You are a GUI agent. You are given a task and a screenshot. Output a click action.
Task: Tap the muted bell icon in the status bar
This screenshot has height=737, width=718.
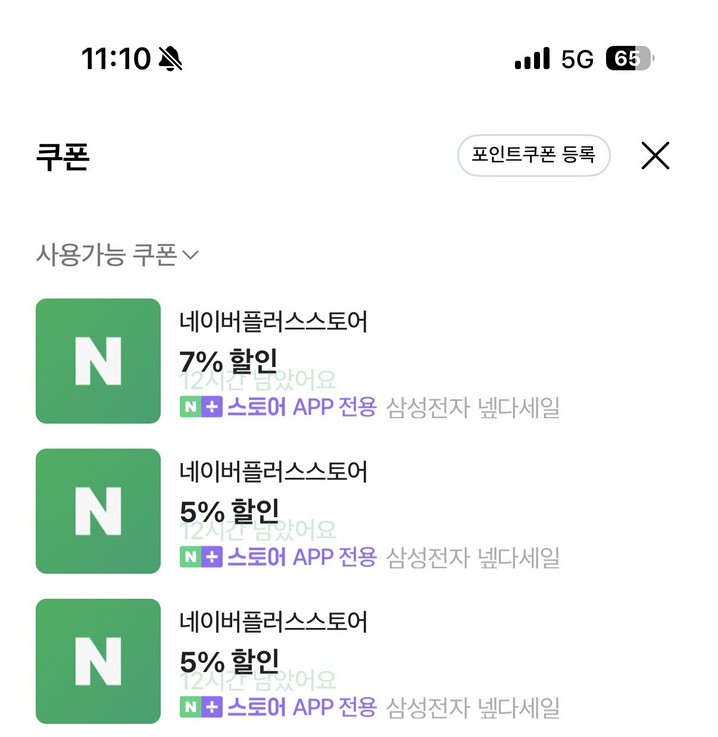[x=170, y=59]
